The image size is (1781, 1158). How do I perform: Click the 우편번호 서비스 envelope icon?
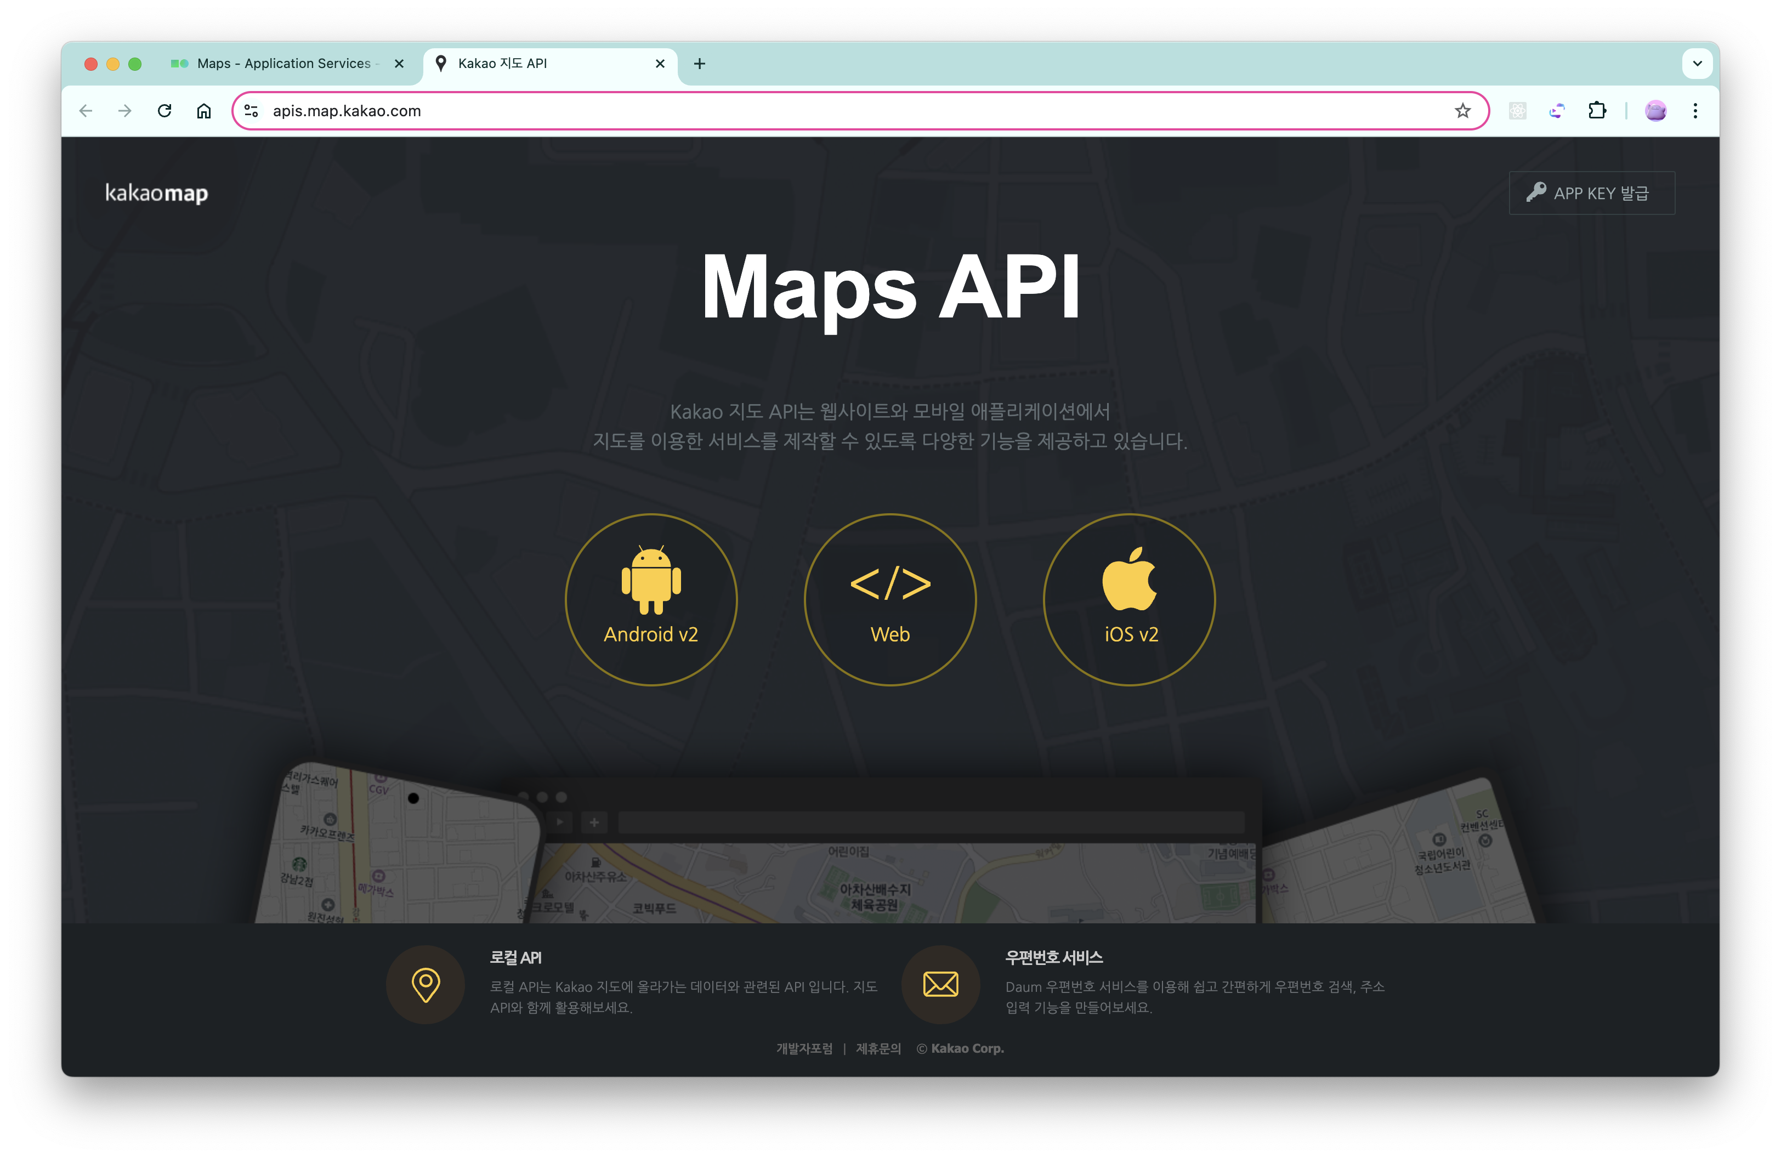940,984
